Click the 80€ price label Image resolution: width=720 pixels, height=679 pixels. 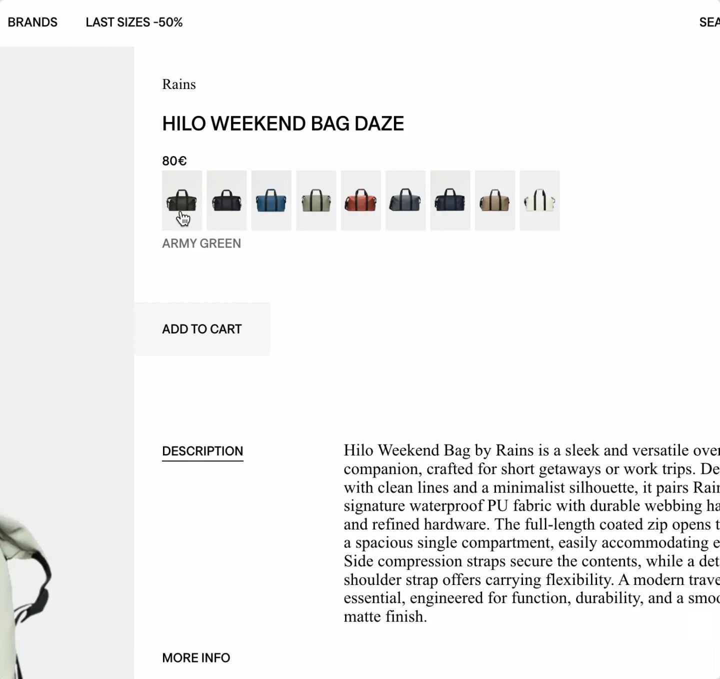pos(174,160)
